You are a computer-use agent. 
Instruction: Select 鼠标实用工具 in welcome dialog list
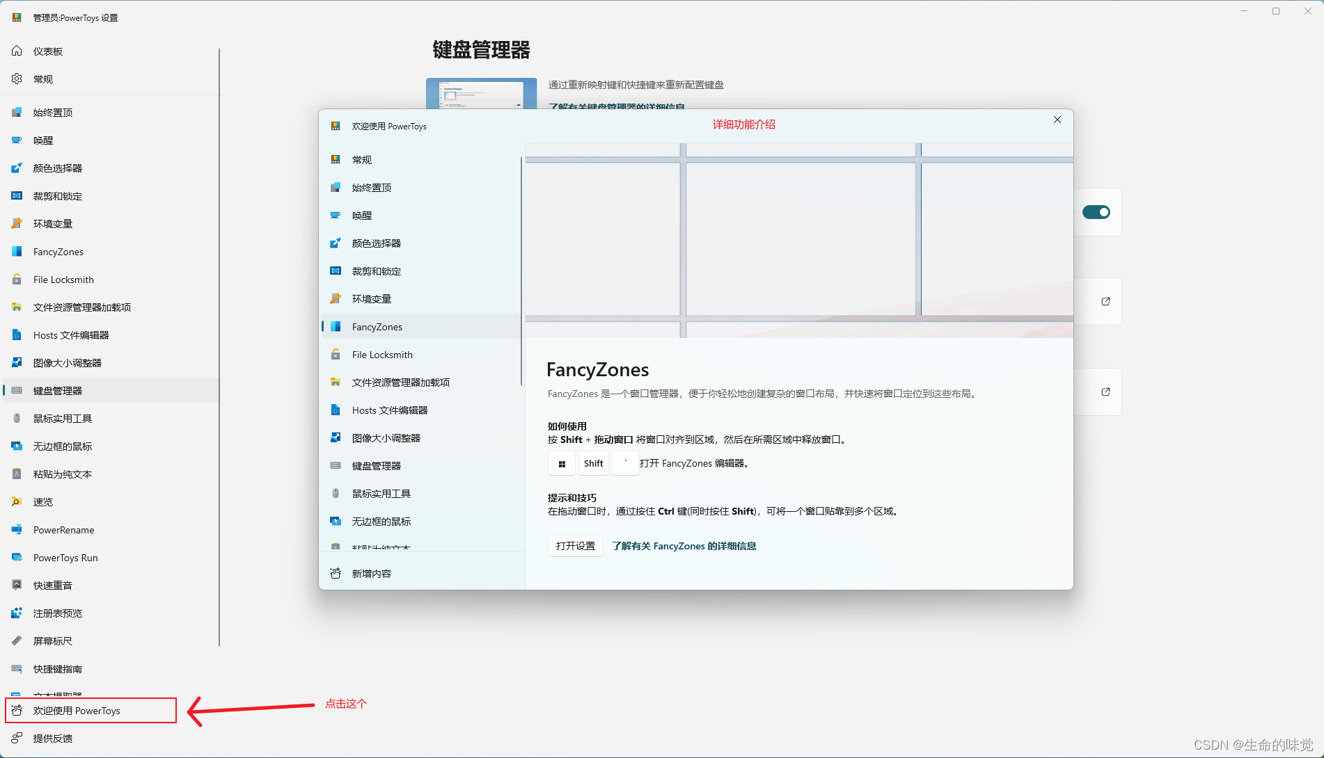pos(420,494)
